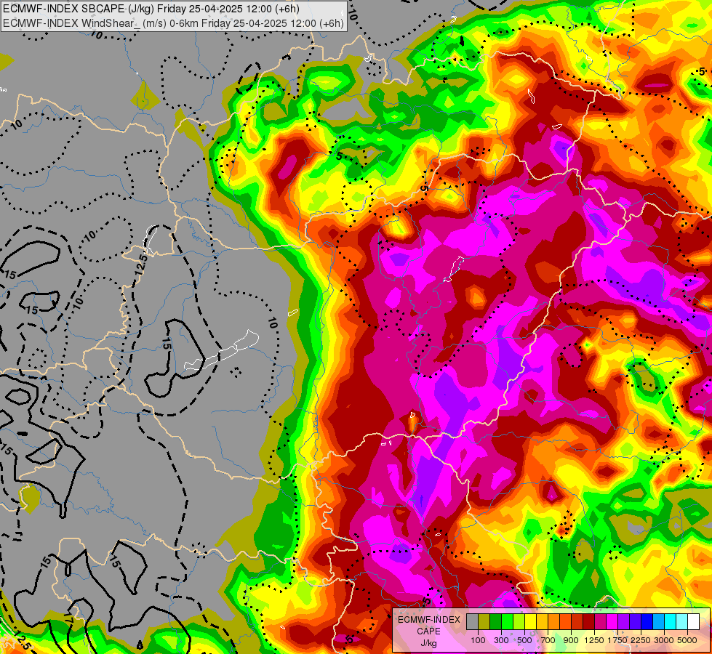Click the WindShear 0-6km title line
Viewport: 712px width, 654px height.
pos(173,23)
